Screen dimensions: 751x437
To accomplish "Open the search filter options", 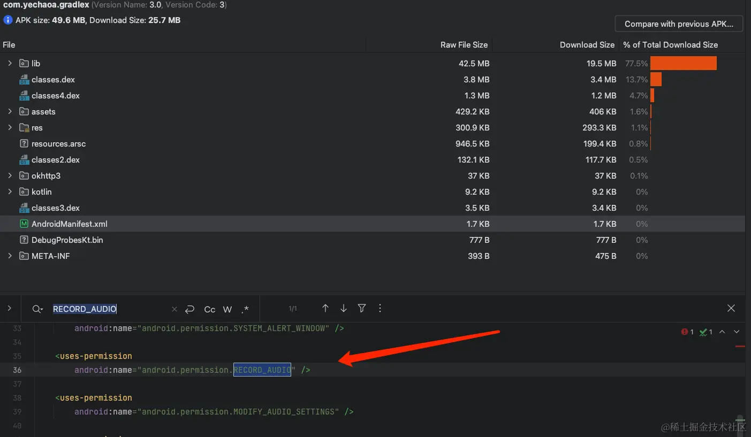I will (x=362, y=308).
